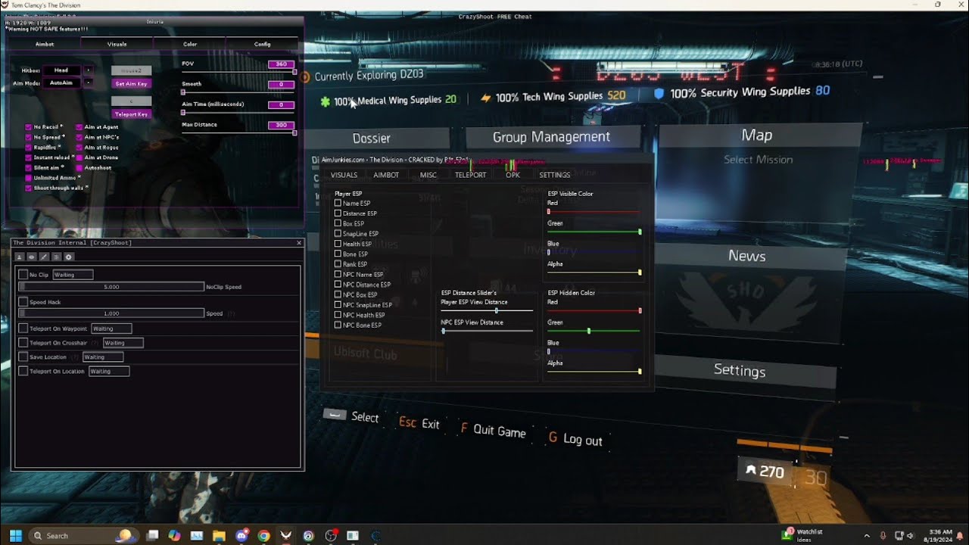The width and height of the screenshot is (969, 545).
Task: Enable Teleport On Crosshair checkbox
Action: pos(23,343)
